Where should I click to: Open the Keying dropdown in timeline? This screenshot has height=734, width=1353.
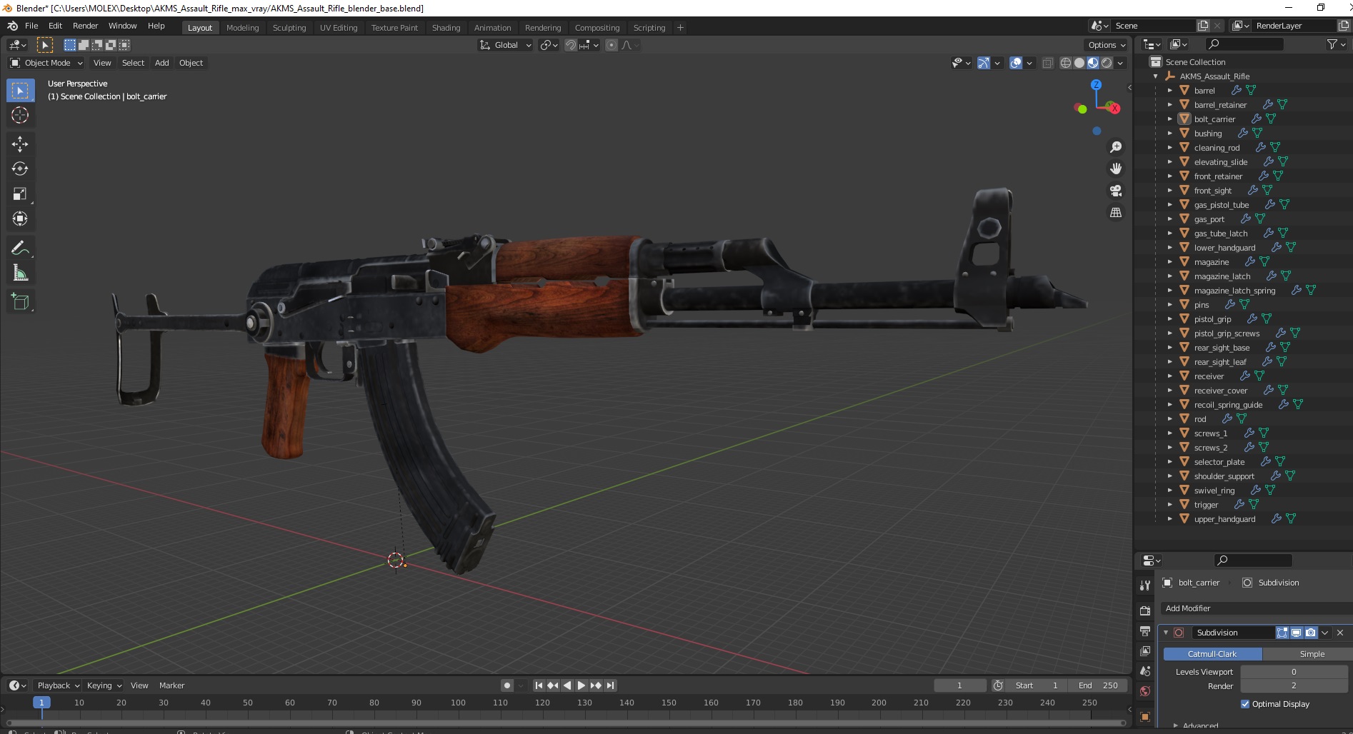tap(104, 685)
